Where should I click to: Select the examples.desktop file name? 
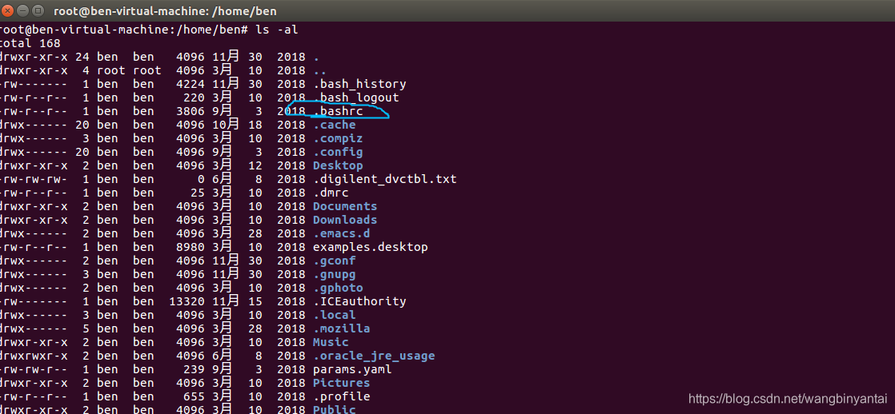371,248
